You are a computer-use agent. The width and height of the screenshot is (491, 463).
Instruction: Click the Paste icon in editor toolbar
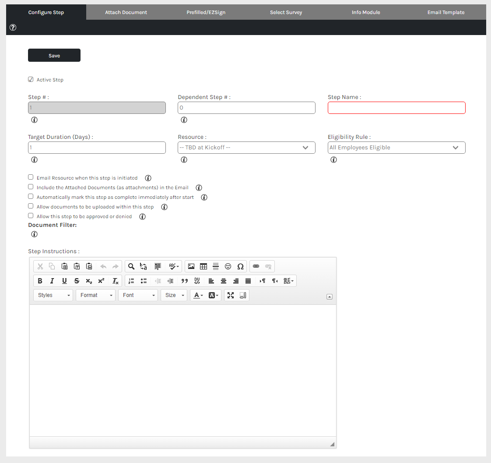pyautogui.click(x=64, y=266)
